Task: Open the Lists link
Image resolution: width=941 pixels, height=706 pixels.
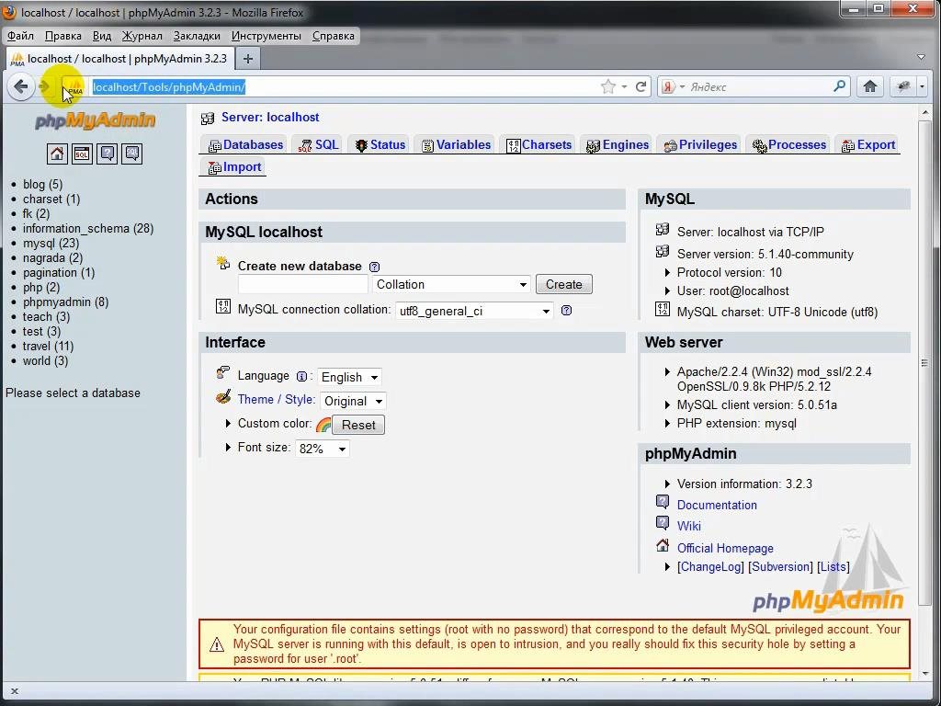Action: [833, 566]
